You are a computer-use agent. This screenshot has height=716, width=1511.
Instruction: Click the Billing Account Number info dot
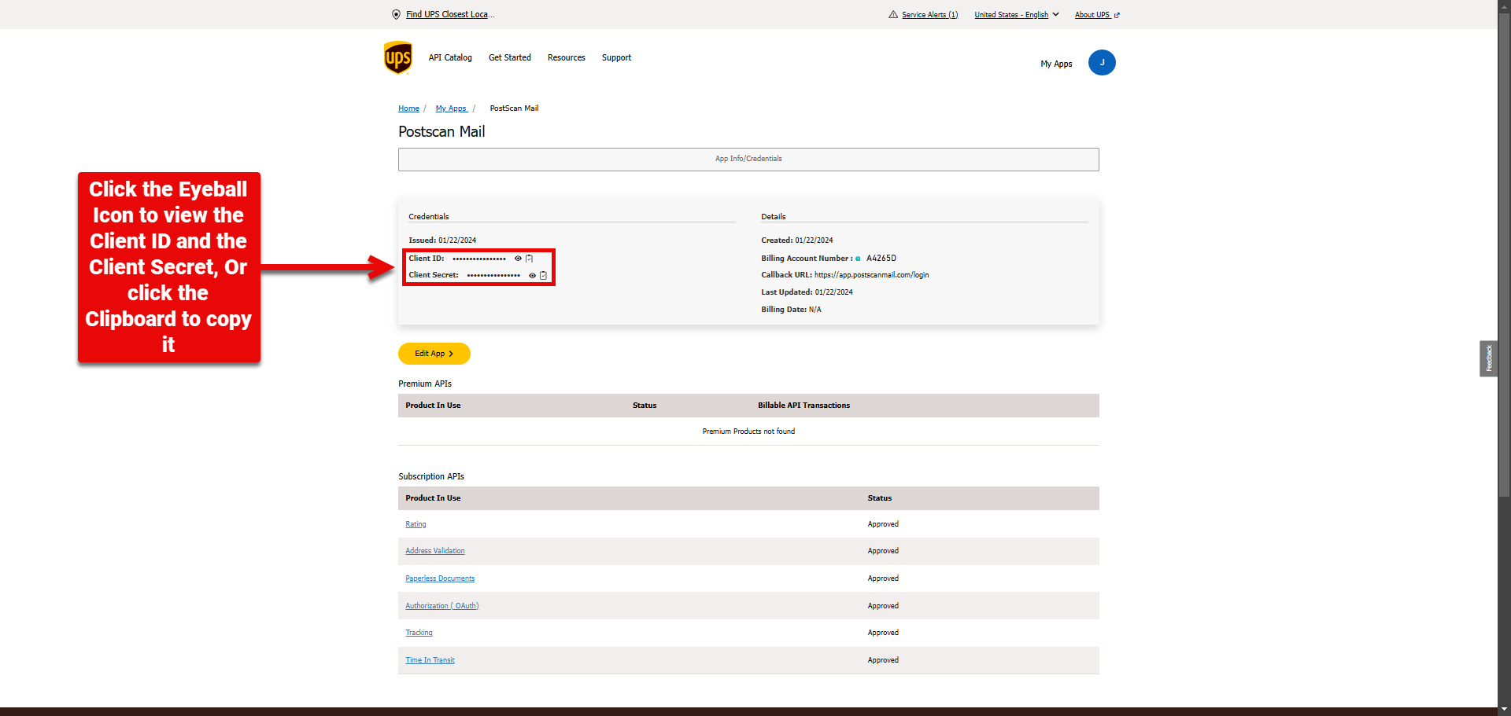pyautogui.click(x=858, y=259)
